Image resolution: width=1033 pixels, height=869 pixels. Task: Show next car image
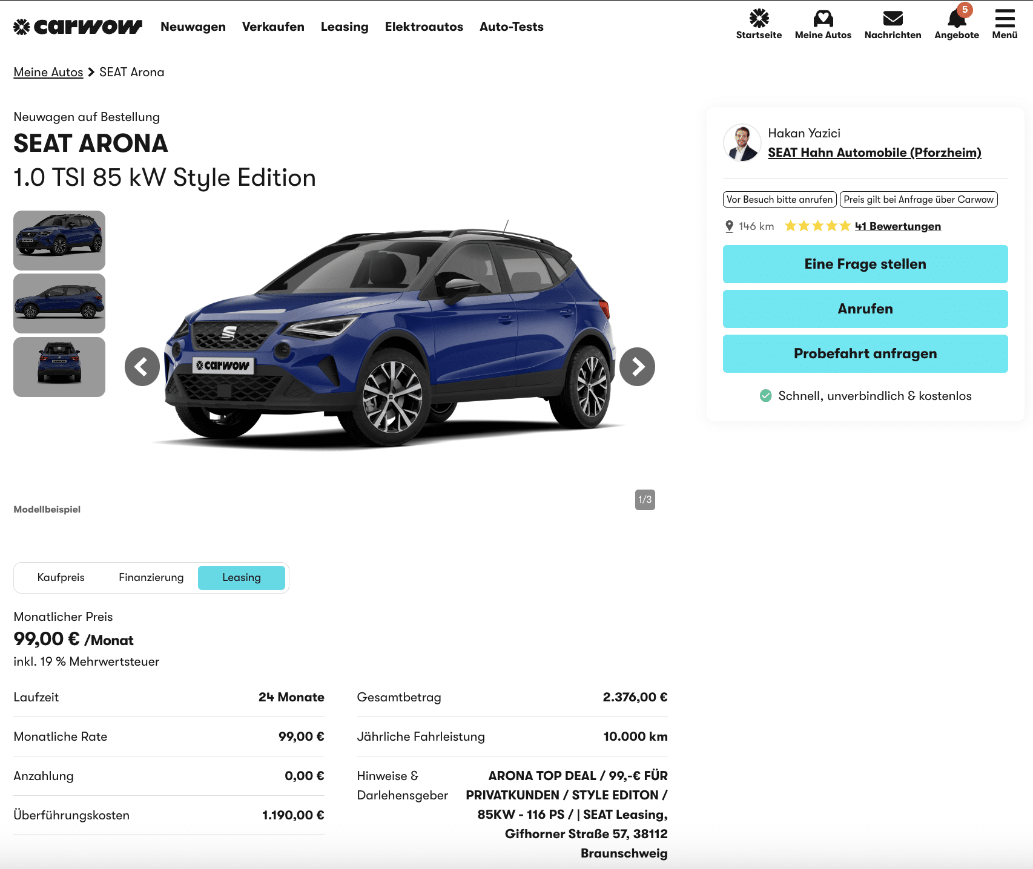[x=638, y=367]
